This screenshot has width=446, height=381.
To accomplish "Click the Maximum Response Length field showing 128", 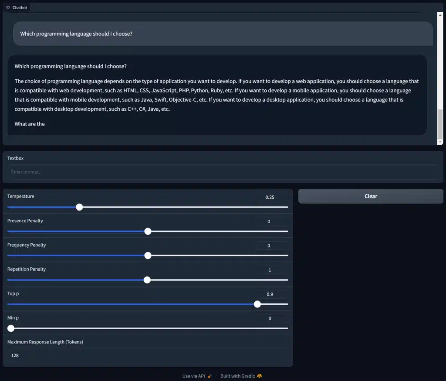I will tap(148, 355).
